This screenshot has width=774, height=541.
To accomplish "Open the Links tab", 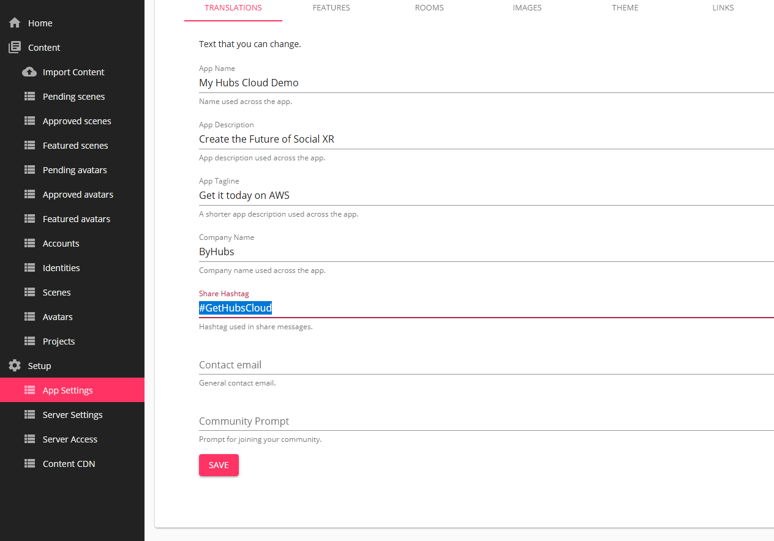I will 723,8.
